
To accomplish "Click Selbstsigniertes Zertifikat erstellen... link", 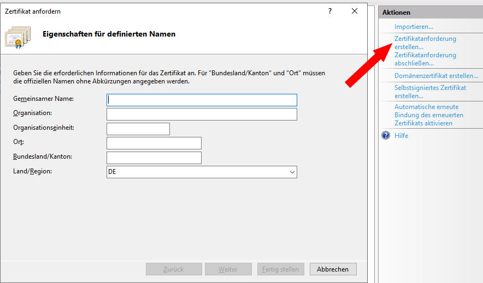I will 430,92.
